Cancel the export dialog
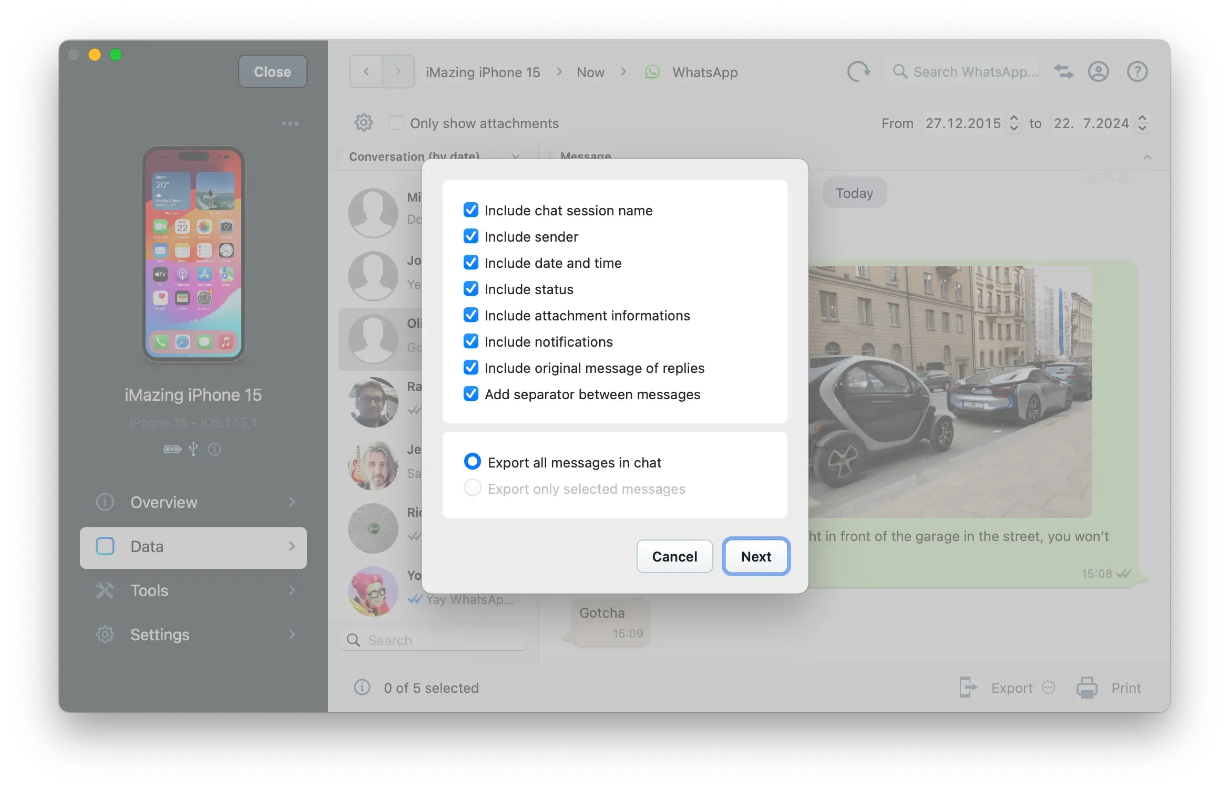Screen dimensions: 1229x790 [x=674, y=556]
